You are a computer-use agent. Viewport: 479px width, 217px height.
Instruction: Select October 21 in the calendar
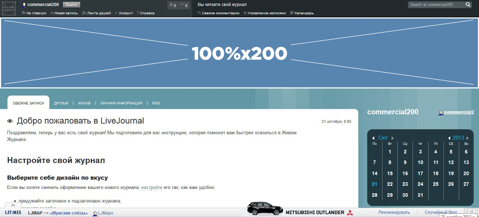coord(374,184)
